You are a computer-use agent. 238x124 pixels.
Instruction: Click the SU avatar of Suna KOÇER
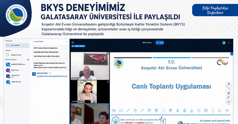(8, 76)
